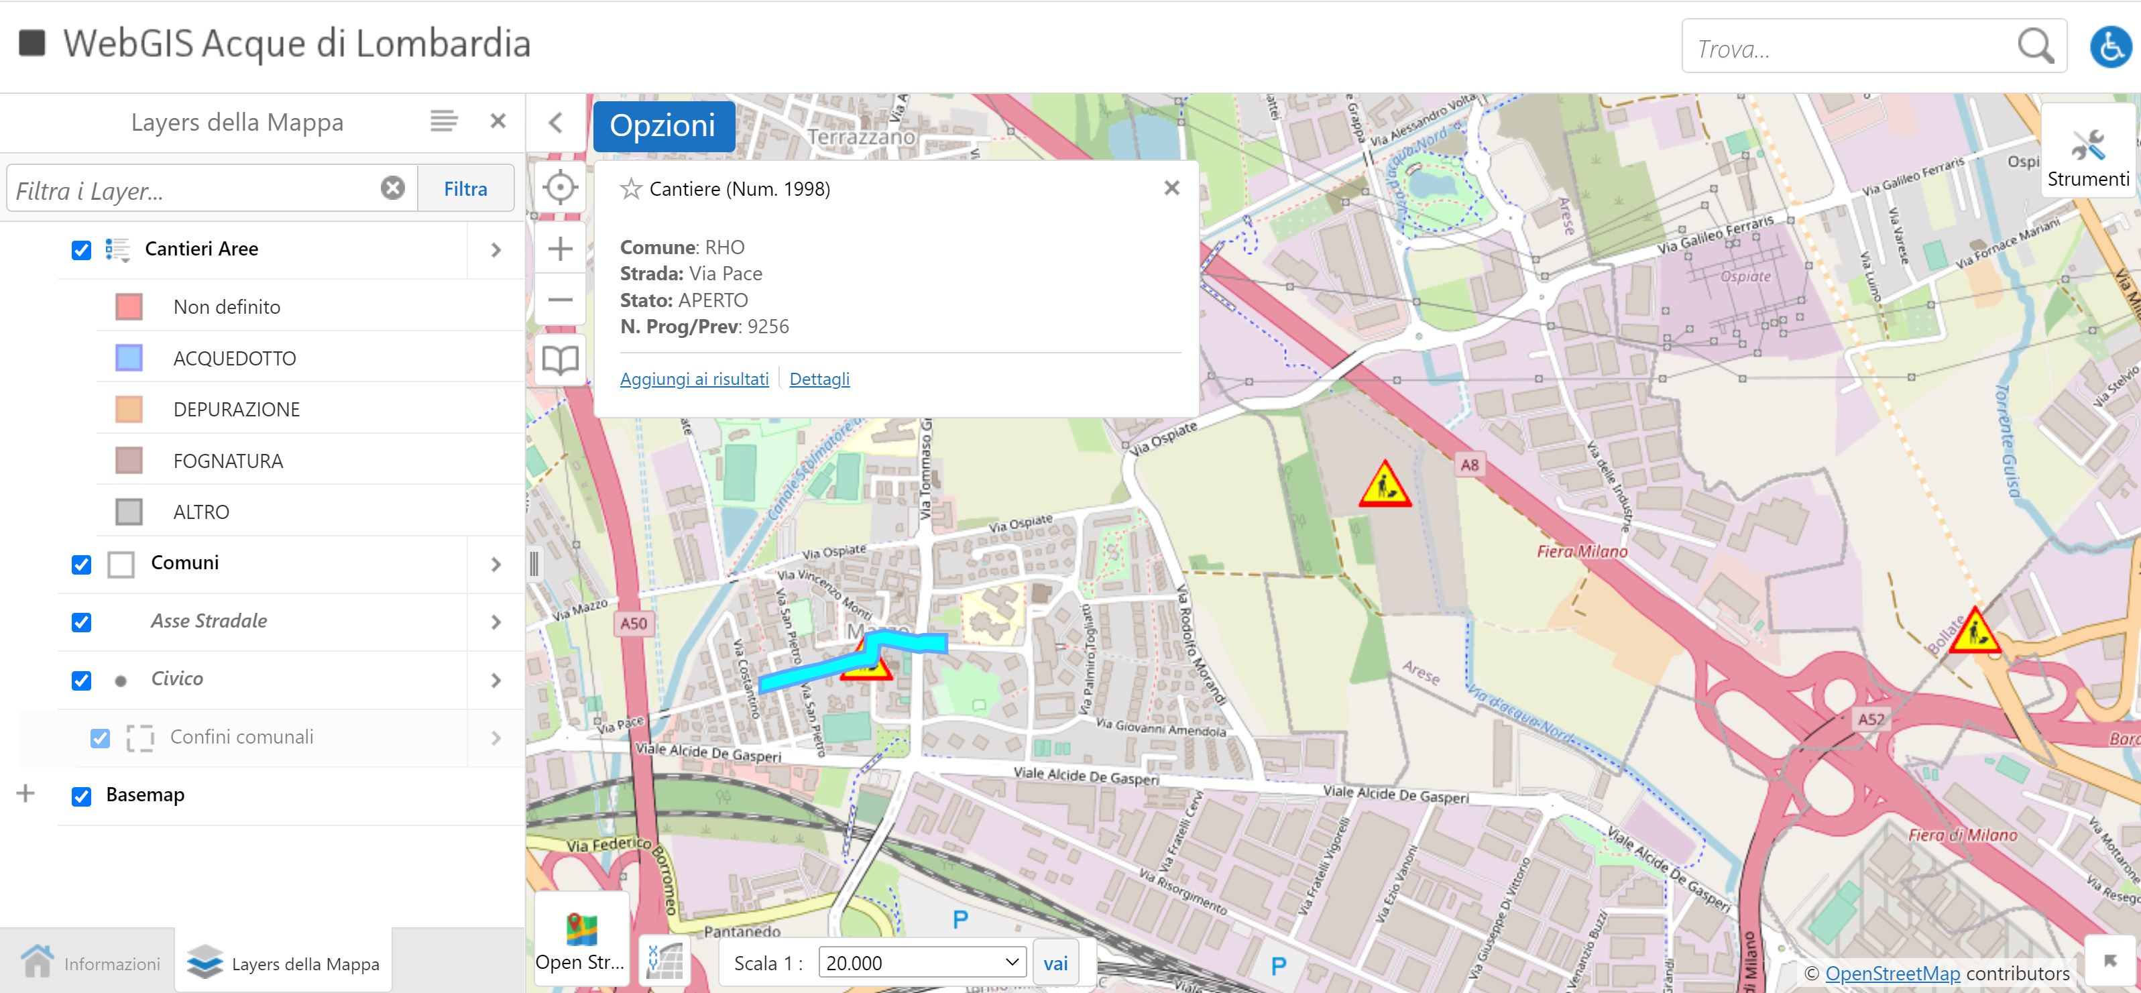Center map on my location
This screenshot has height=993, width=2141.
[560, 187]
